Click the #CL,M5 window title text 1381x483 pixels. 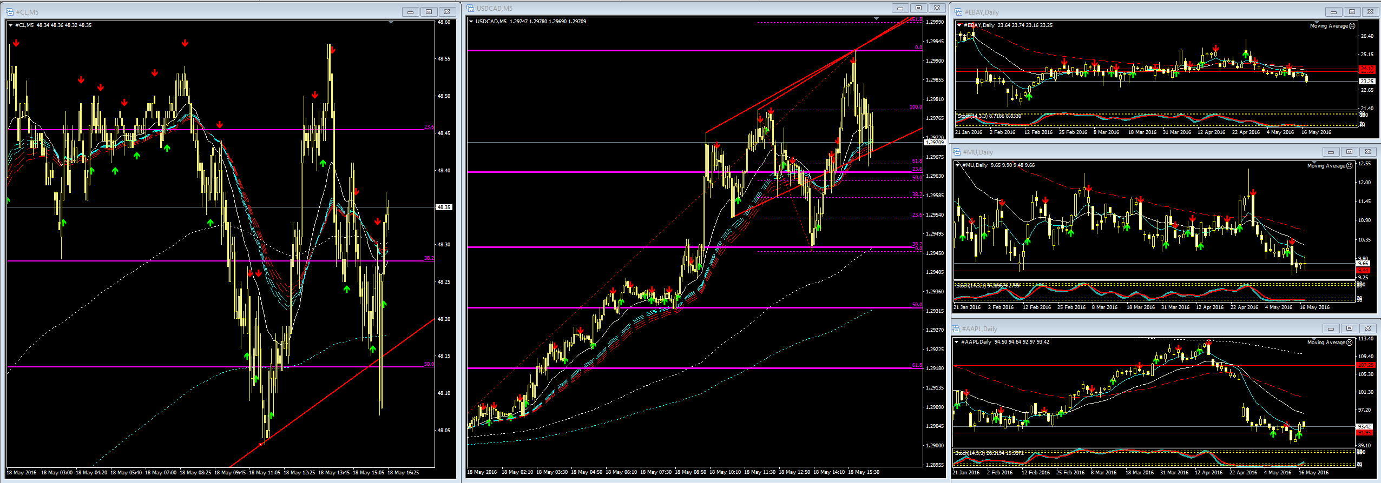(x=27, y=12)
